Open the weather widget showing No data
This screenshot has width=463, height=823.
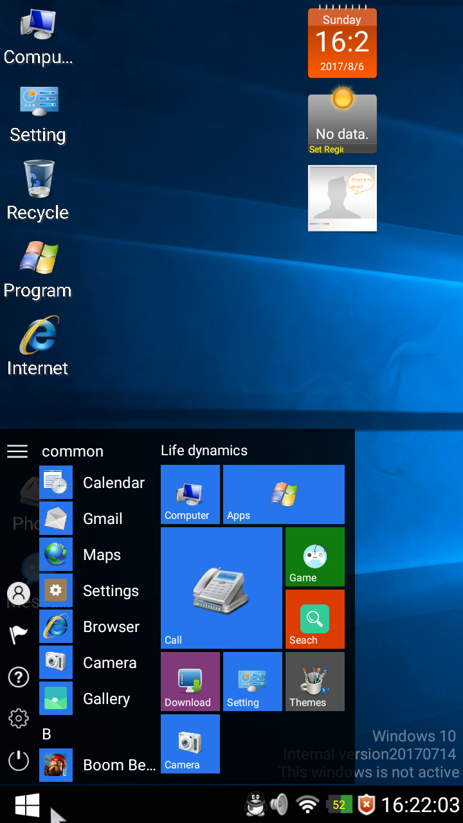point(342,121)
